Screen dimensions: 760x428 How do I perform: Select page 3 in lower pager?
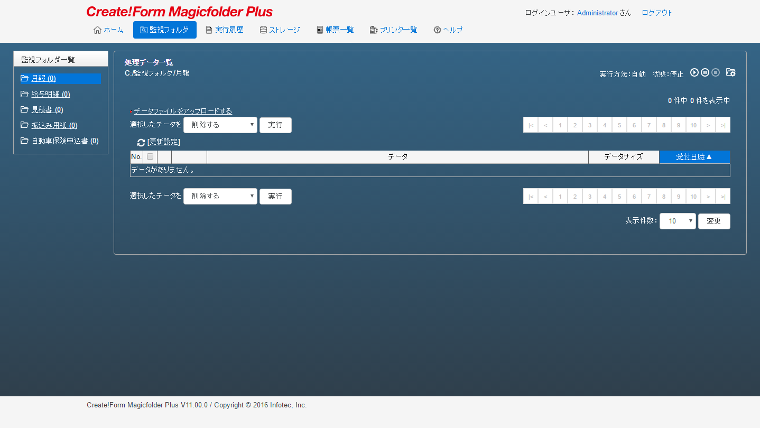pos(590,197)
